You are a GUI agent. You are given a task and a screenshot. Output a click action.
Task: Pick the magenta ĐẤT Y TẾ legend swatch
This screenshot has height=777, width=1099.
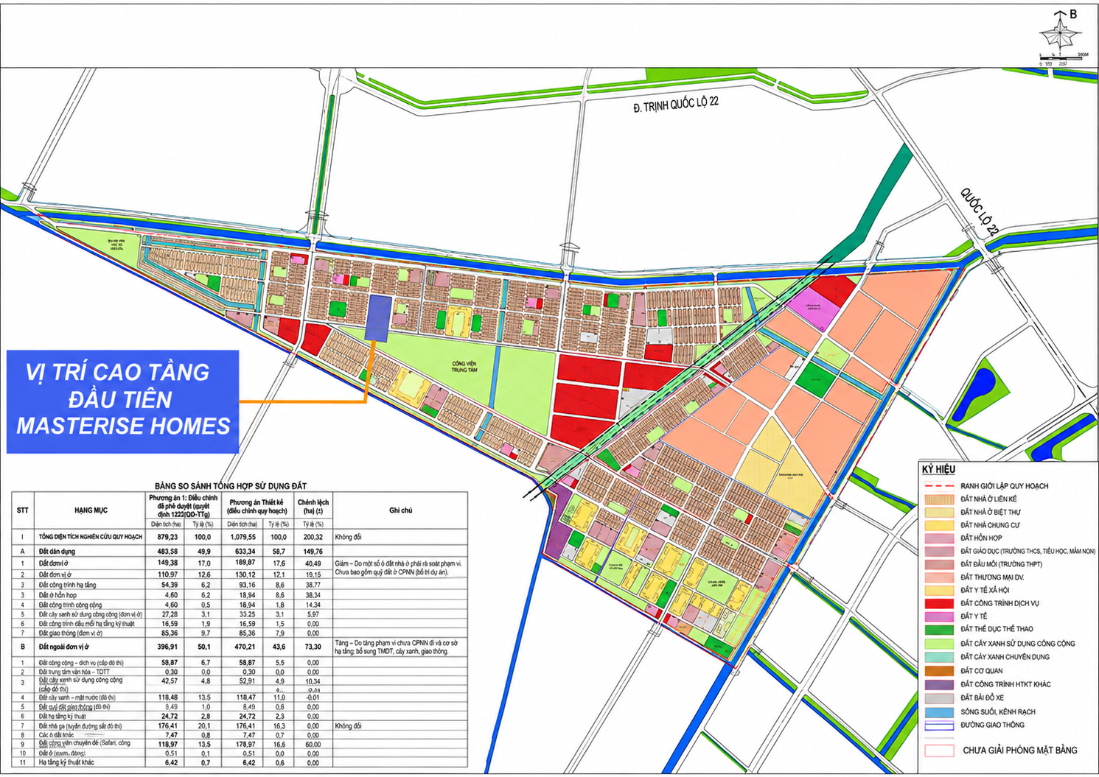939,616
